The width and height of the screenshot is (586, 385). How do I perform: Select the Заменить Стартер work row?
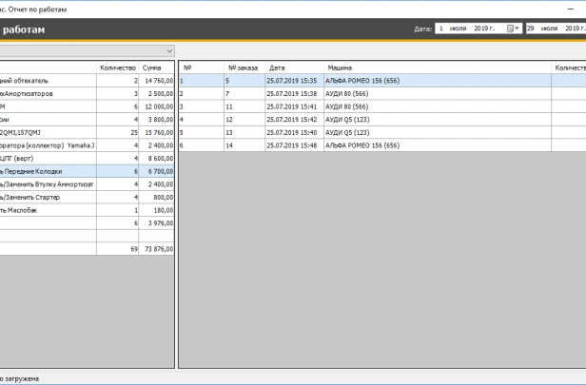[x=57, y=197]
